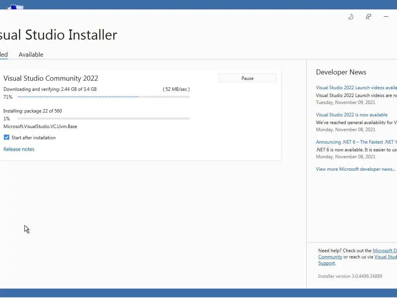
Task: Click the Developer News heading
Action: click(341, 72)
